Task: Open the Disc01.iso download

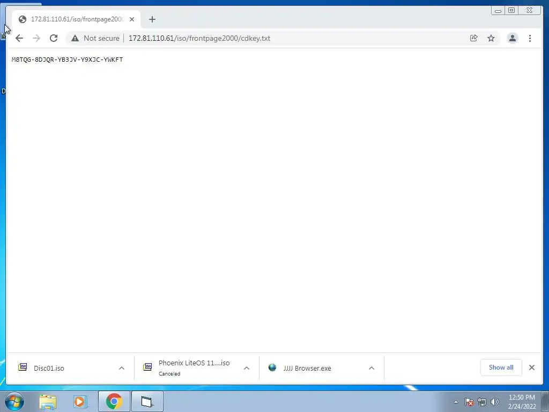Action: click(x=49, y=368)
